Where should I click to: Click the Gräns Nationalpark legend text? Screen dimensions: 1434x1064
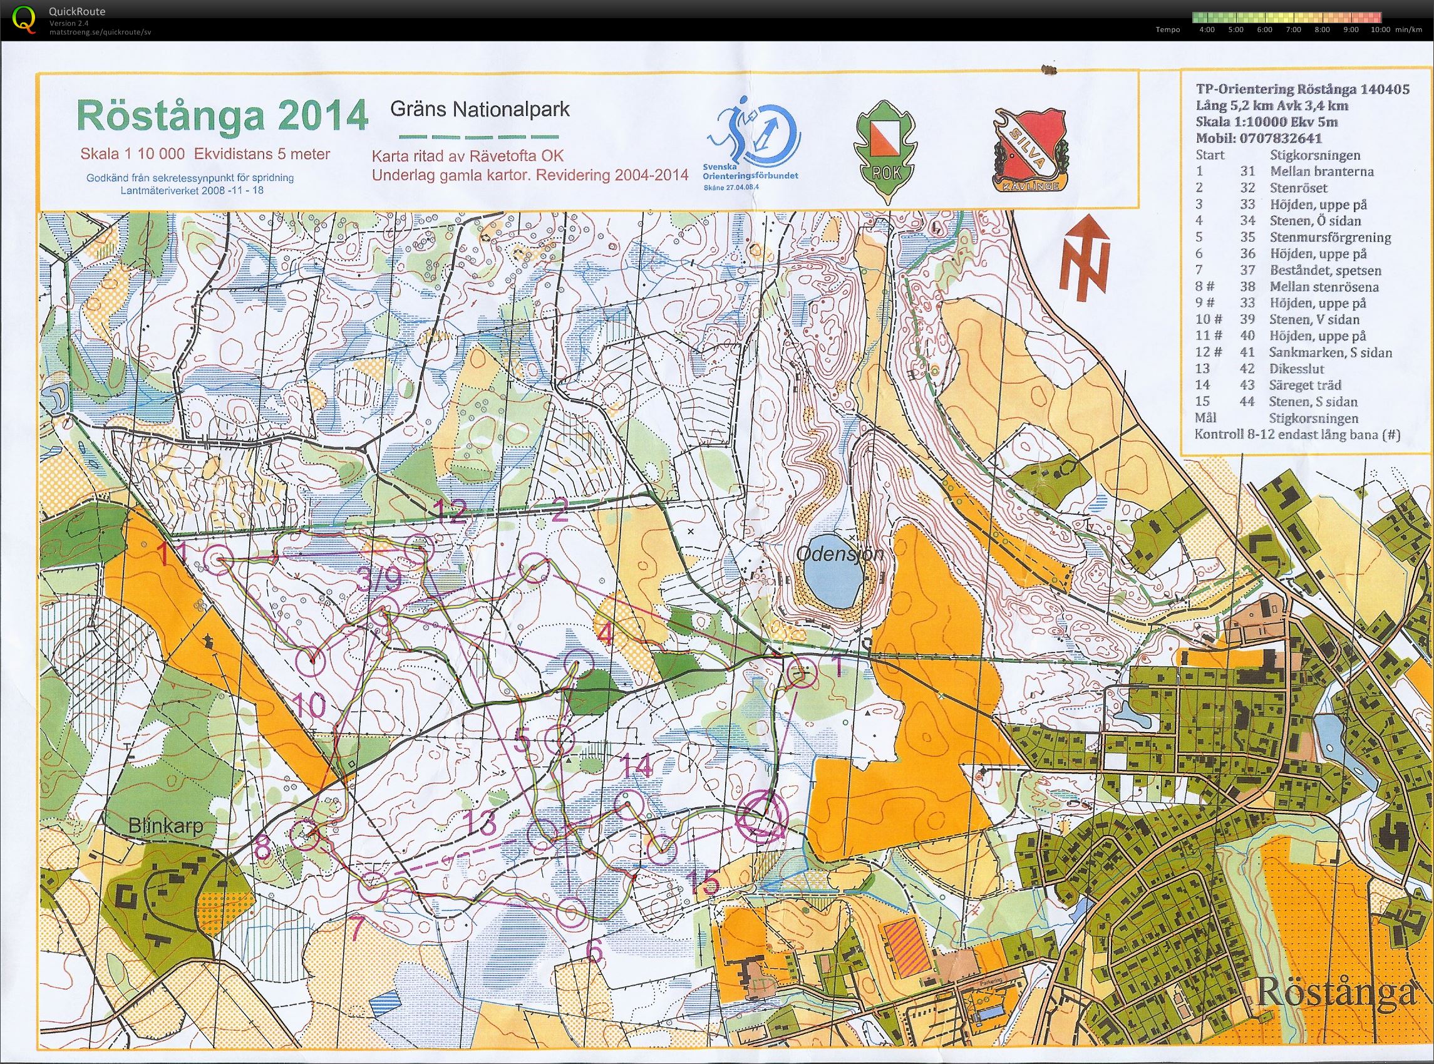(480, 108)
